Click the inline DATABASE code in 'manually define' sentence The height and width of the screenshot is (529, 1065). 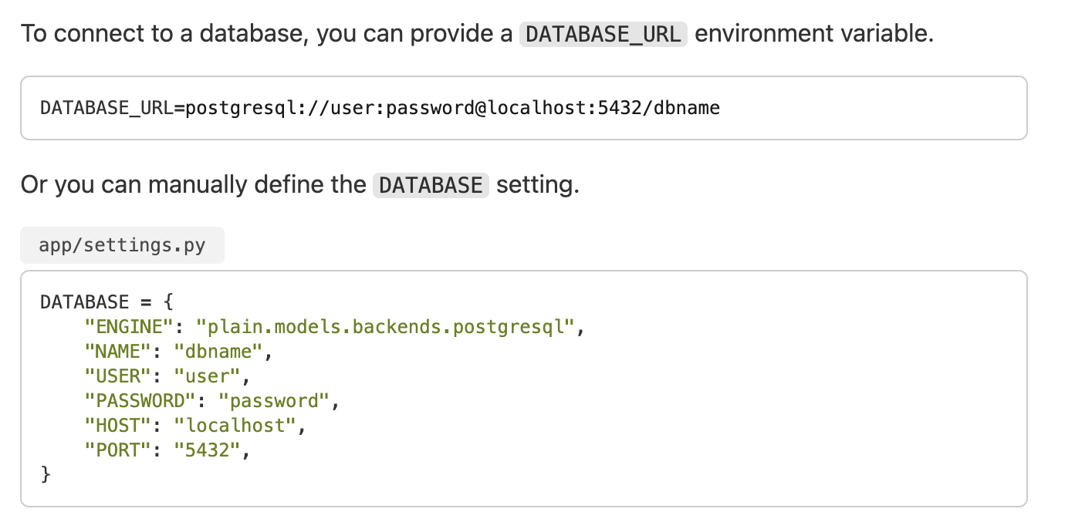(x=431, y=185)
